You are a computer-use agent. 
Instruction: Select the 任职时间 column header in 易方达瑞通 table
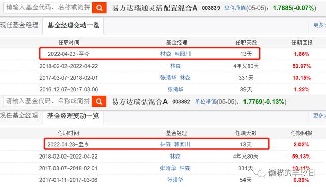(x=69, y=43)
